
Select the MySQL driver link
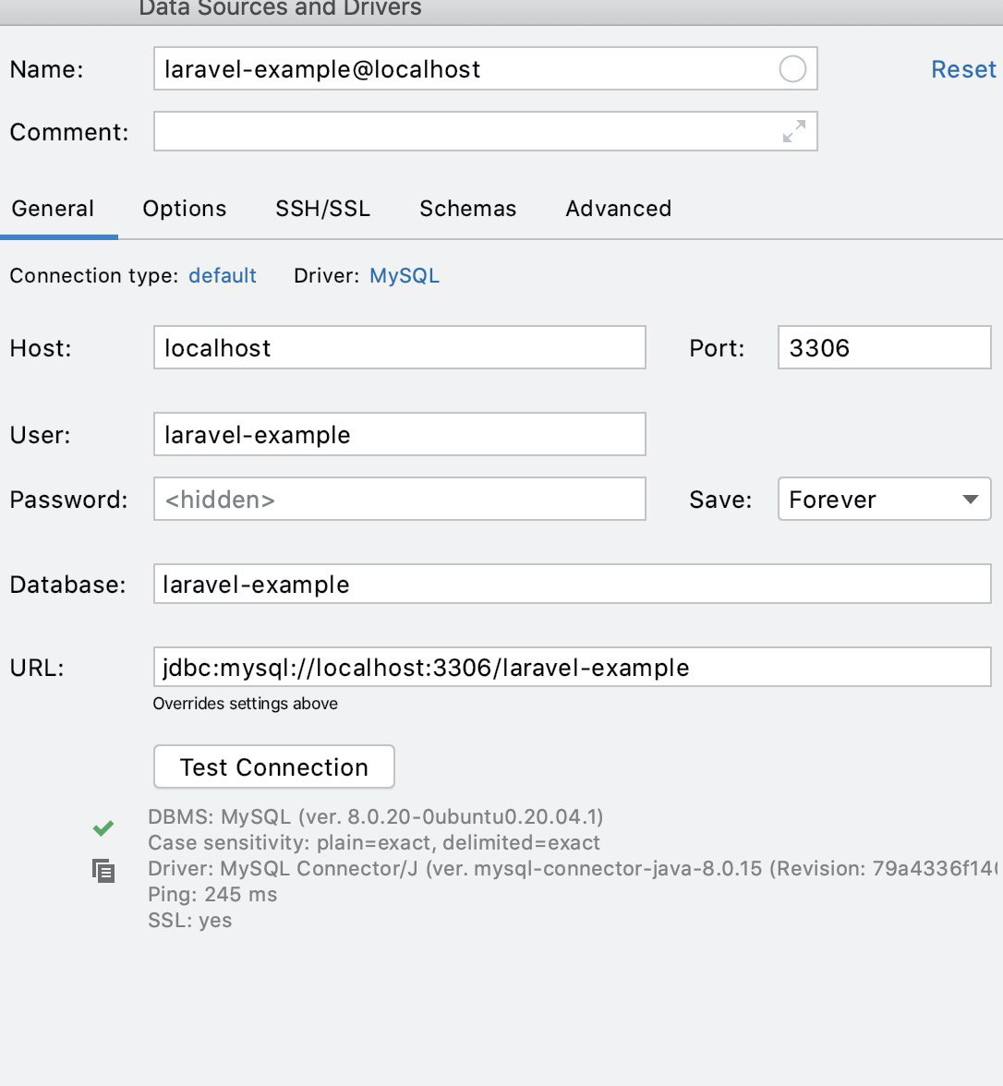pos(405,275)
